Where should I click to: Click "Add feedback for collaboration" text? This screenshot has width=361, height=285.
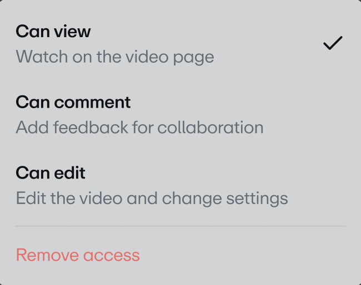click(x=139, y=128)
